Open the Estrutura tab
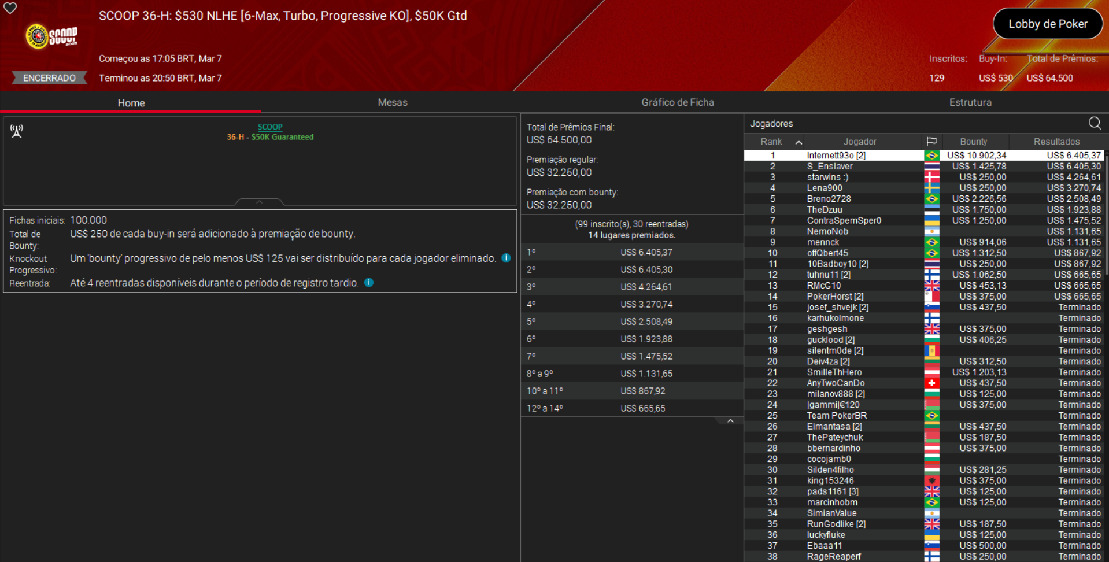The image size is (1109, 562). coord(970,102)
